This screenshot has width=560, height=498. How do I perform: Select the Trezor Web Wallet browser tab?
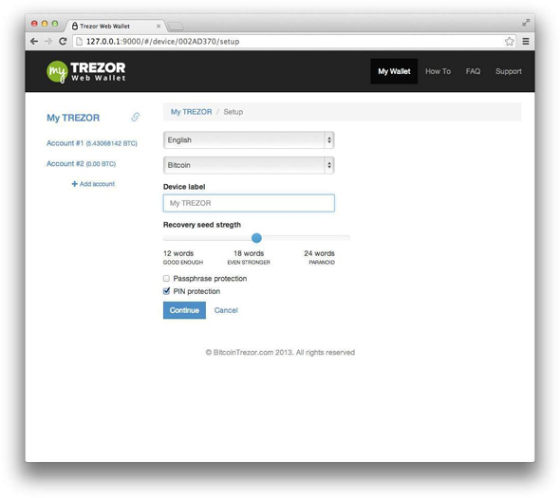click(115, 26)
